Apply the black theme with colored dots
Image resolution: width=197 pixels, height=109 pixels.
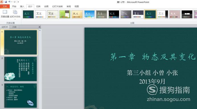114,14
